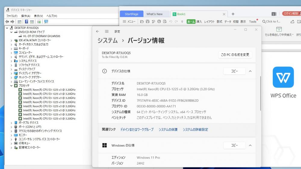Expand the ディスク ドライブ tree node
Image resolution: width=301 pixels, height=169 pixels.
coord(11,69)
